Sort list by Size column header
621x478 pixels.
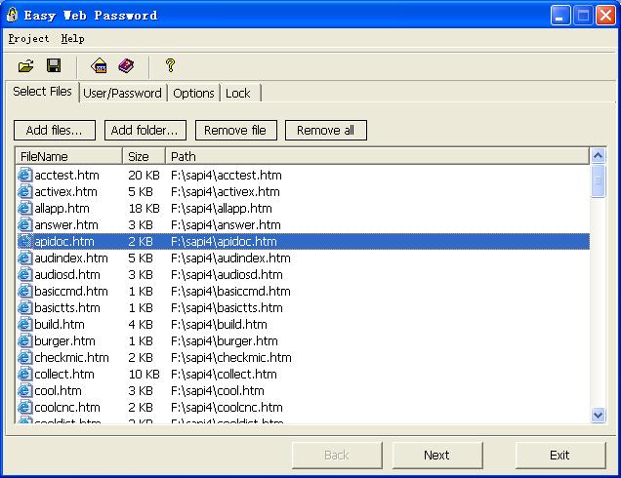[144, 156]
